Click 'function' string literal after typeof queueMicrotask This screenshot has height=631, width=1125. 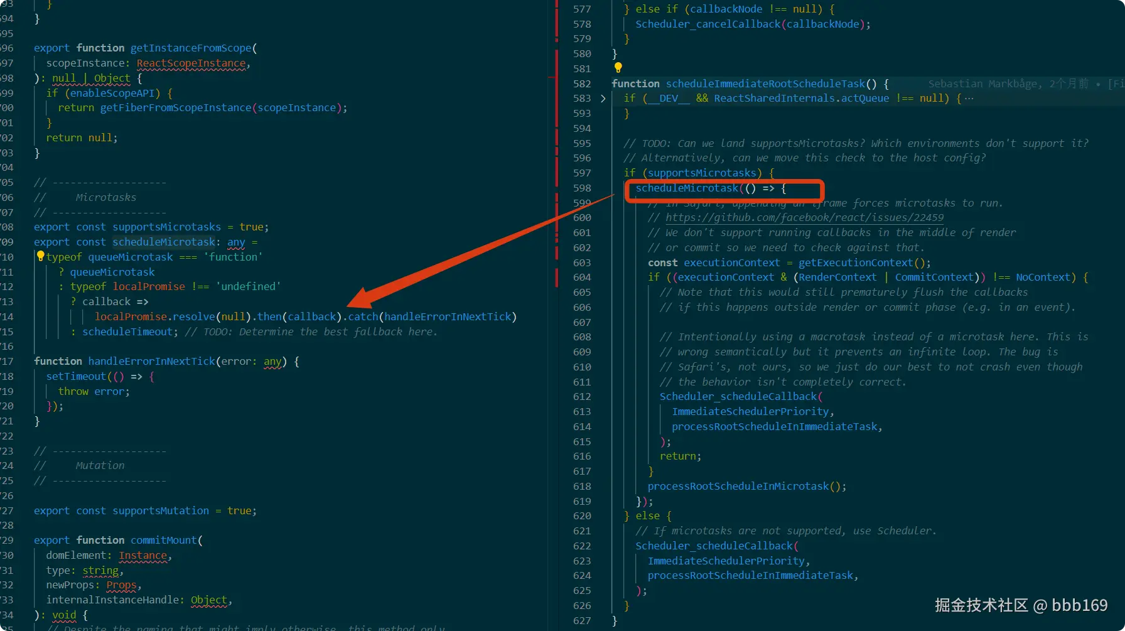pos(233,257)
